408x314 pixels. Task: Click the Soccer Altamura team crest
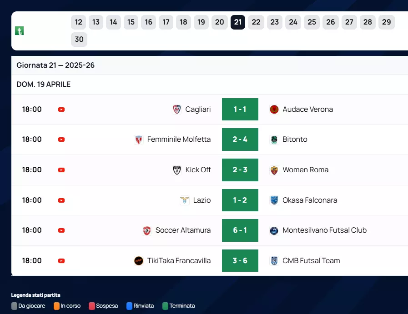pyautogui.click(x=147, y=230)
